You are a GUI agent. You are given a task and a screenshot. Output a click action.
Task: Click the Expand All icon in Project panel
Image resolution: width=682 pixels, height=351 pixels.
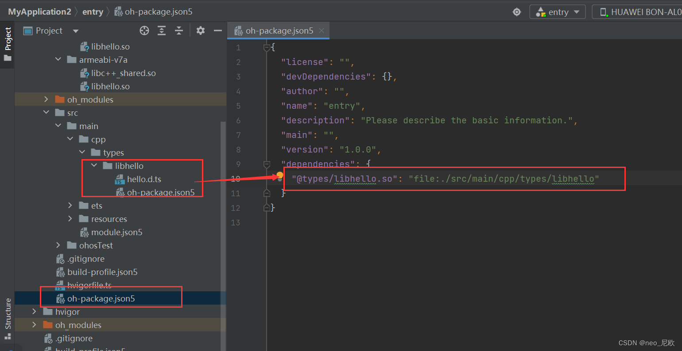point(162,31)
